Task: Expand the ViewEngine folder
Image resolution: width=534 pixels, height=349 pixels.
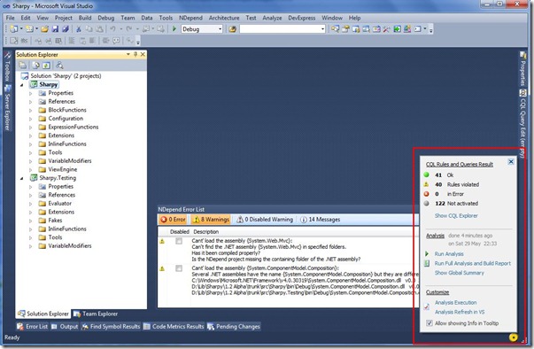Action: 31,170
